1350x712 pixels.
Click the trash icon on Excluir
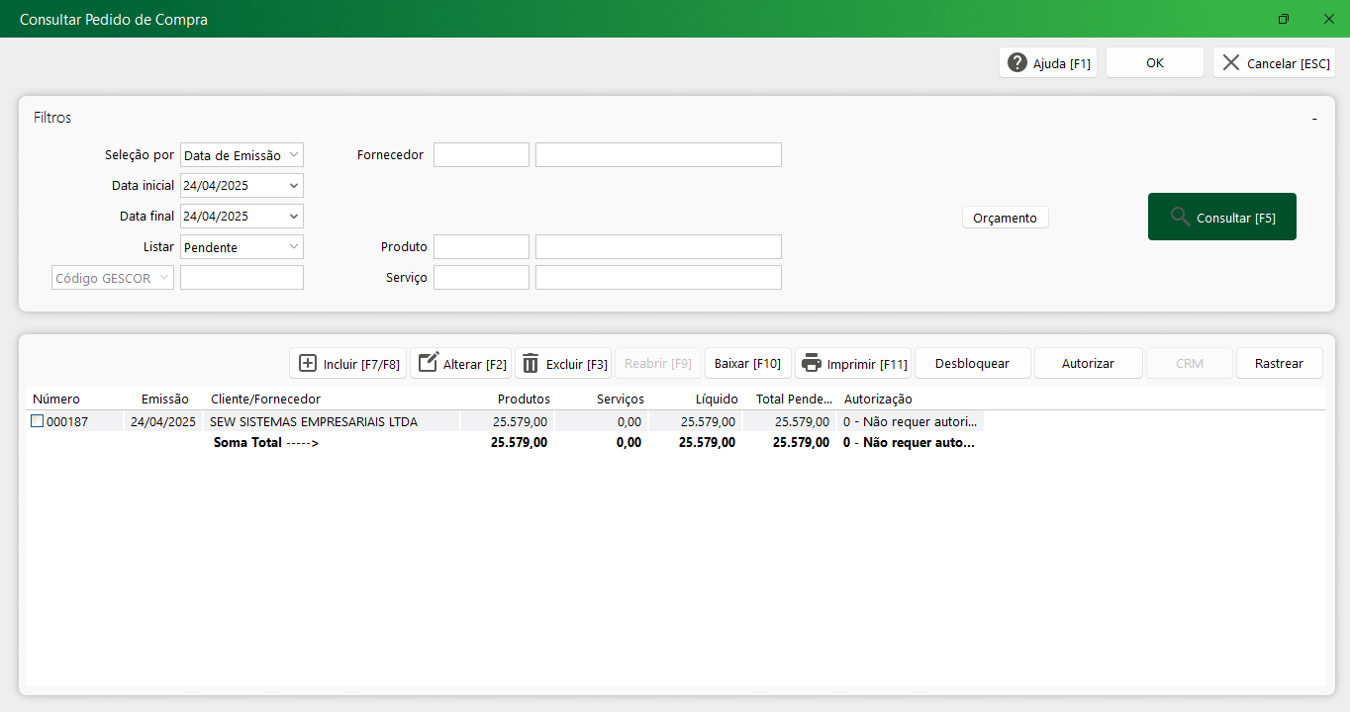coord(530,364)
